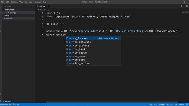Click the Explorer panel title
Viewport: 189px width, 106px height.
coord(8,6)
